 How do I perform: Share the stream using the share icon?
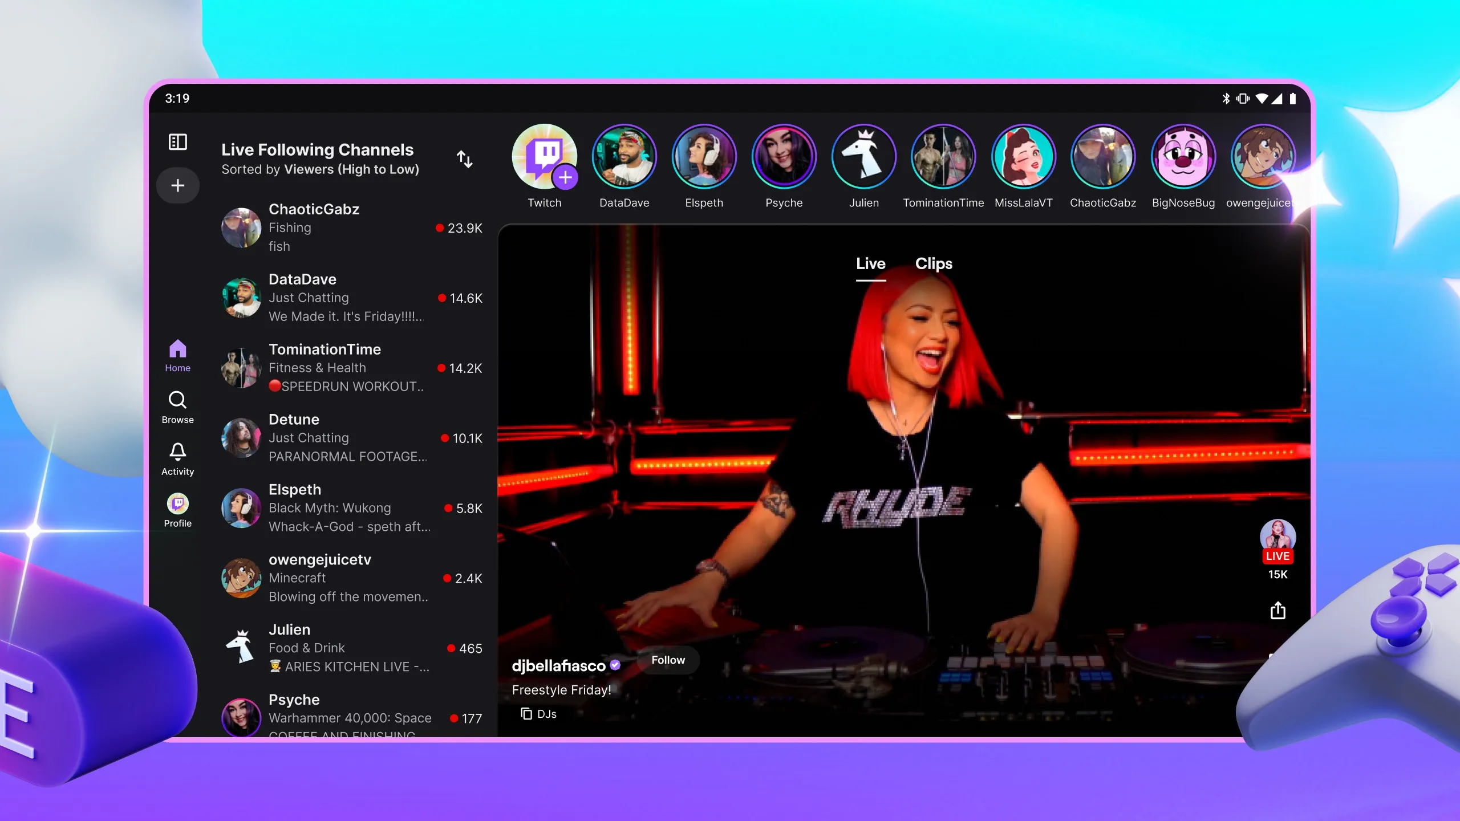[x=1277, y=610]
